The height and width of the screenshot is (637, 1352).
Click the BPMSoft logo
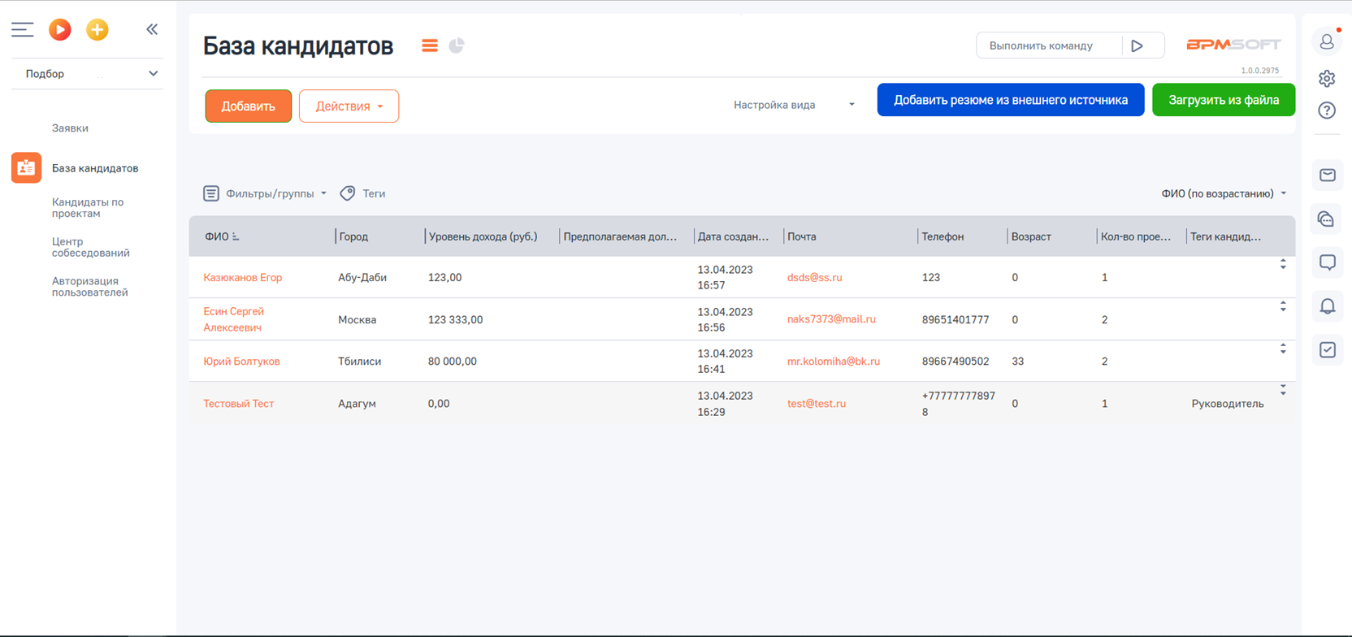tap(1233, 45)
